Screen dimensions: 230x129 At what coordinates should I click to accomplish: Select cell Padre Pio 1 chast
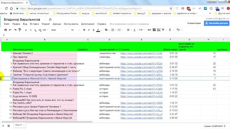45,92
